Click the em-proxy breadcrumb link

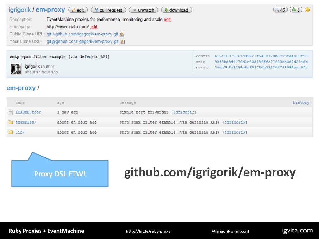pos(21,88)
